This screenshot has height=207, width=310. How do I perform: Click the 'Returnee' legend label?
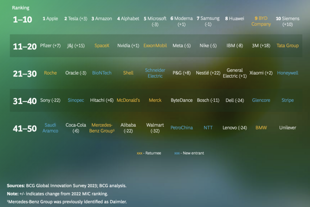153,153
